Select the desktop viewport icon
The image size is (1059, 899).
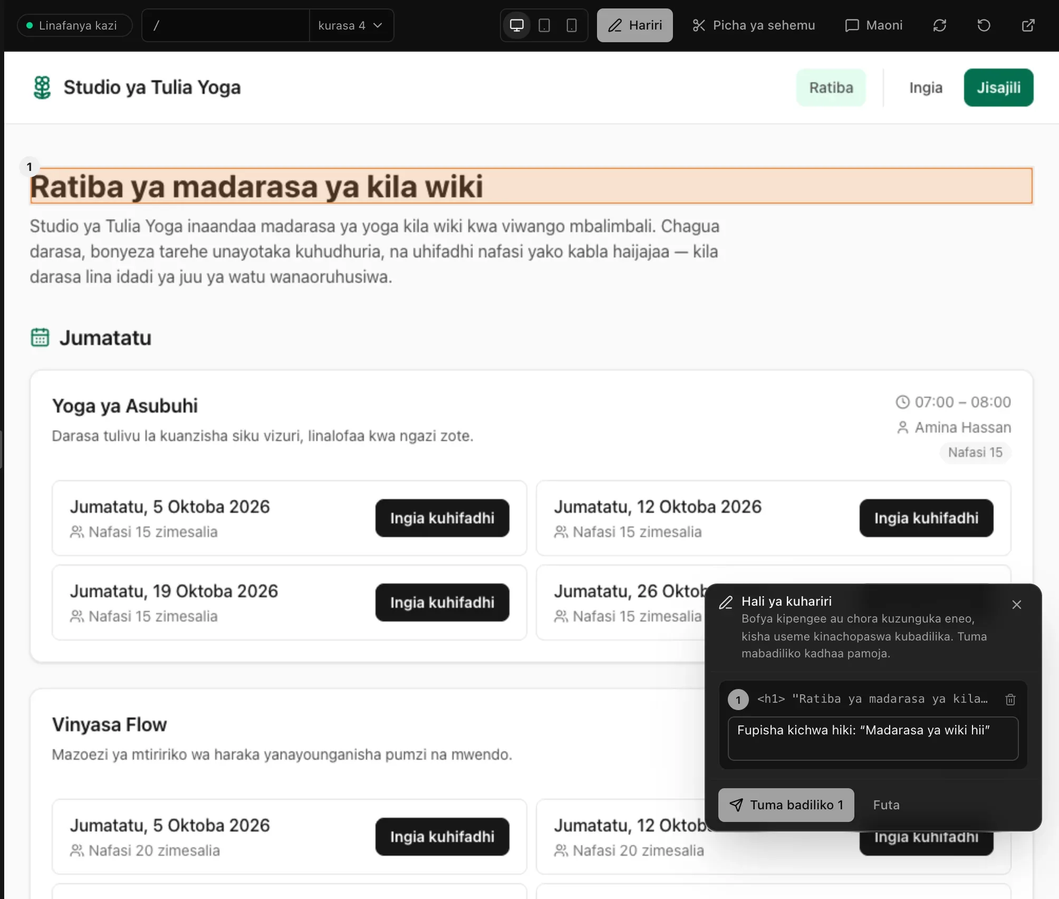(x=517, y=25)
